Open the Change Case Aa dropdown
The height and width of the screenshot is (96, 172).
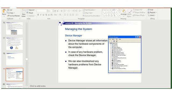56,15
